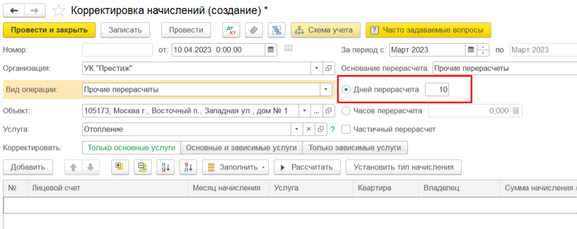Choose Основные и зависимые услуги option
The image size is (577, 229).
point(241,148)
